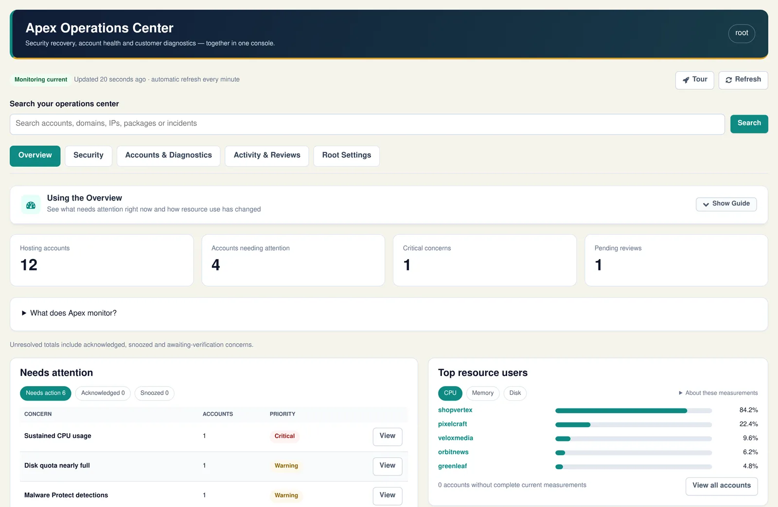778x507 pixels.
Task: Open the shopvertex account link
Action: [x=455, y=410]
